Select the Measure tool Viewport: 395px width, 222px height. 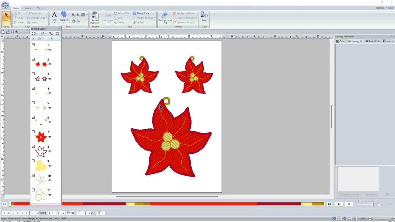click(78, 21)
